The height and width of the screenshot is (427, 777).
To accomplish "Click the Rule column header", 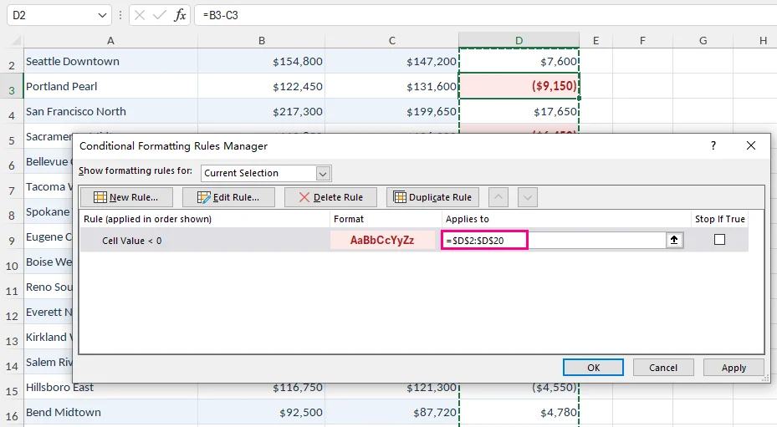I will (x=205, y=219).
